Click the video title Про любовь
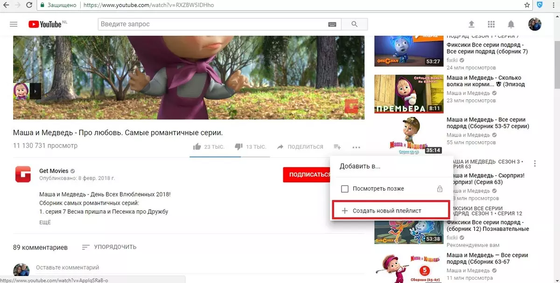560x283 pixels. [118, 132]
